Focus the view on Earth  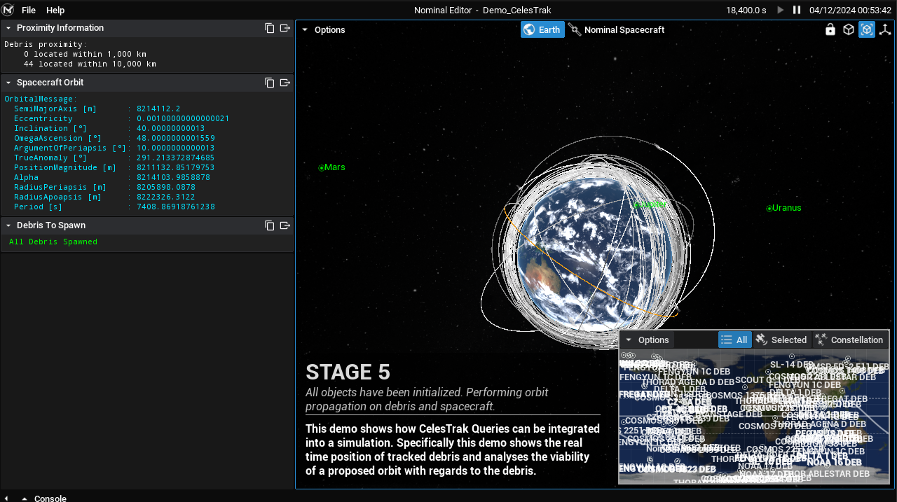coord(542,30)
